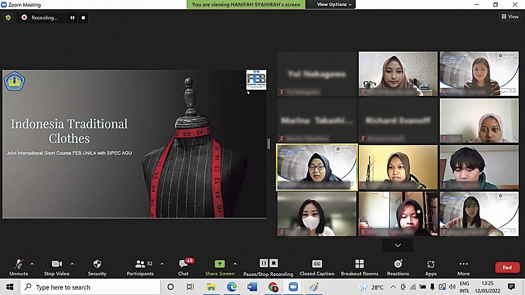Screen dimensions: 525x295
Task: Stop Video using the camera button
Action: coord(57,268)
